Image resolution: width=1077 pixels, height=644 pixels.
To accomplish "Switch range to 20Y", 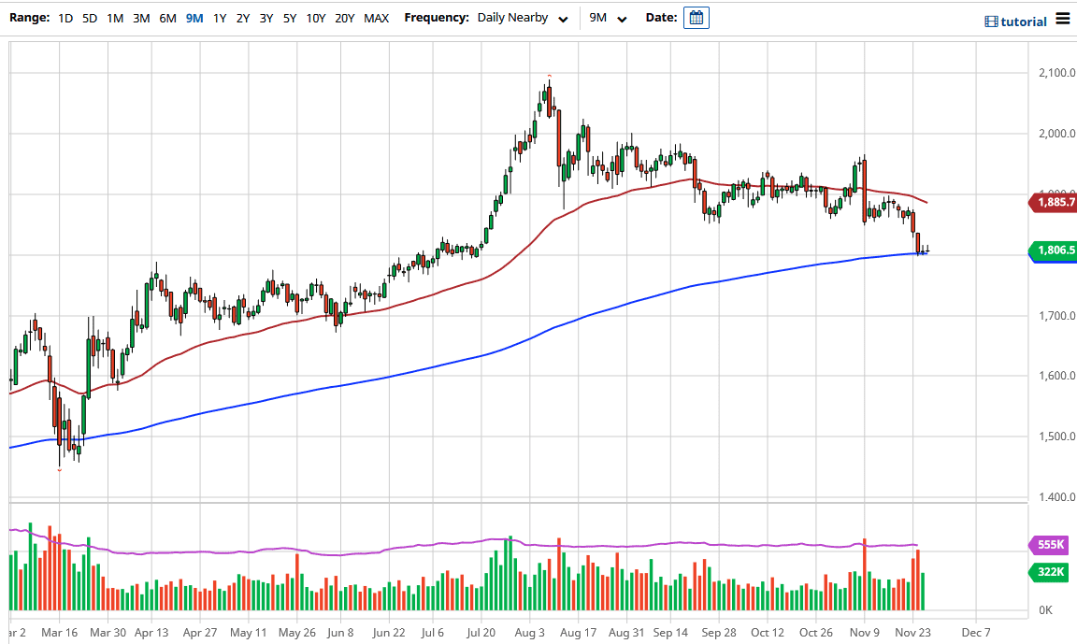I will [x=345, y=19].
